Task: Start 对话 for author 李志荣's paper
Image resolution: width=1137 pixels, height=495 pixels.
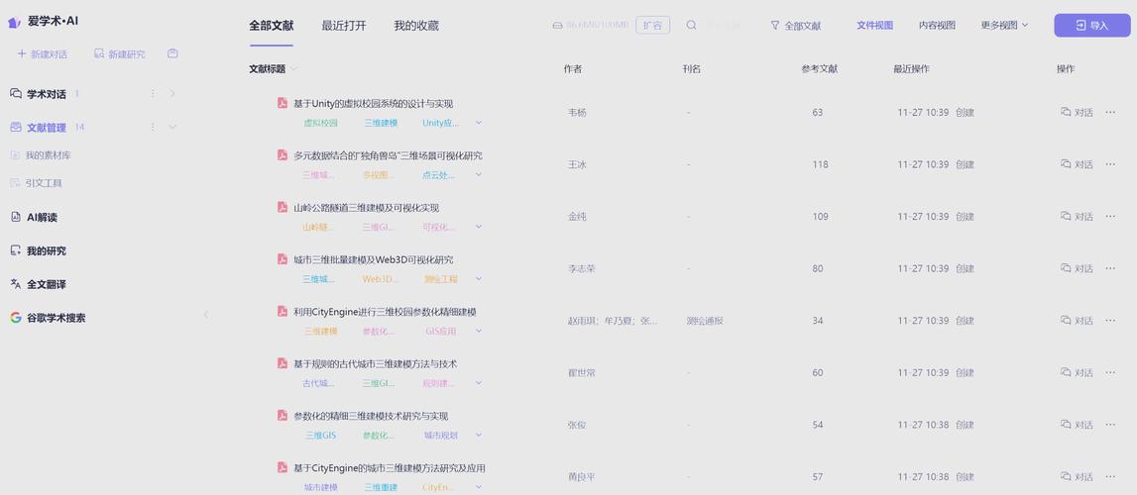Action: pos(1077,268)
